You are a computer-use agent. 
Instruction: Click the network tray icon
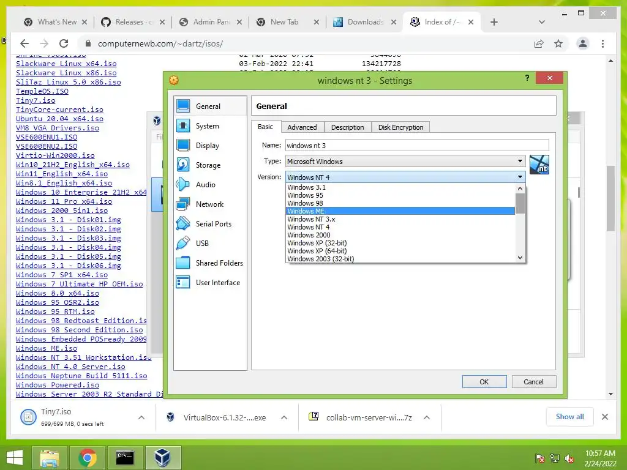pos(555,458)
